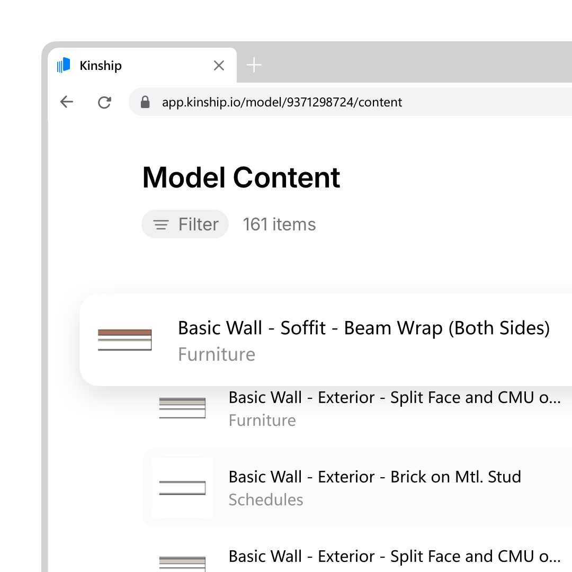Click the browser back arrow

67,102
